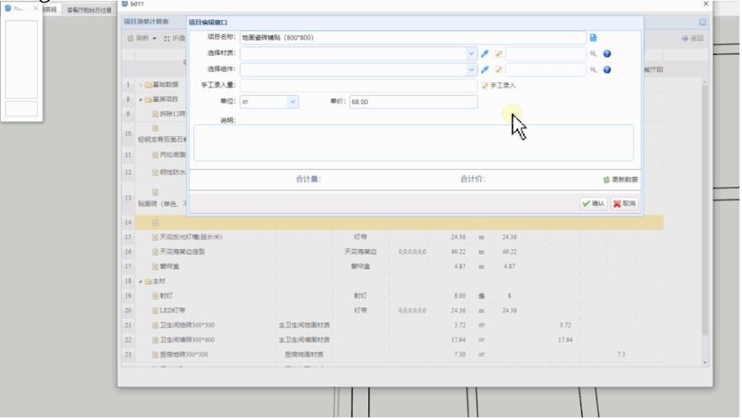This screenshot has height=419, width=742.
Task: Click into the 单价 price field
Action: click(x=412, y=102)
